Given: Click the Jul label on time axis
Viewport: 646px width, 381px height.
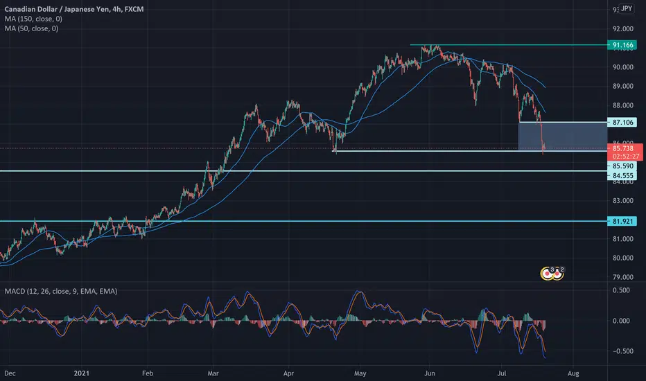Looking at the screenshot, I should 502,373.
